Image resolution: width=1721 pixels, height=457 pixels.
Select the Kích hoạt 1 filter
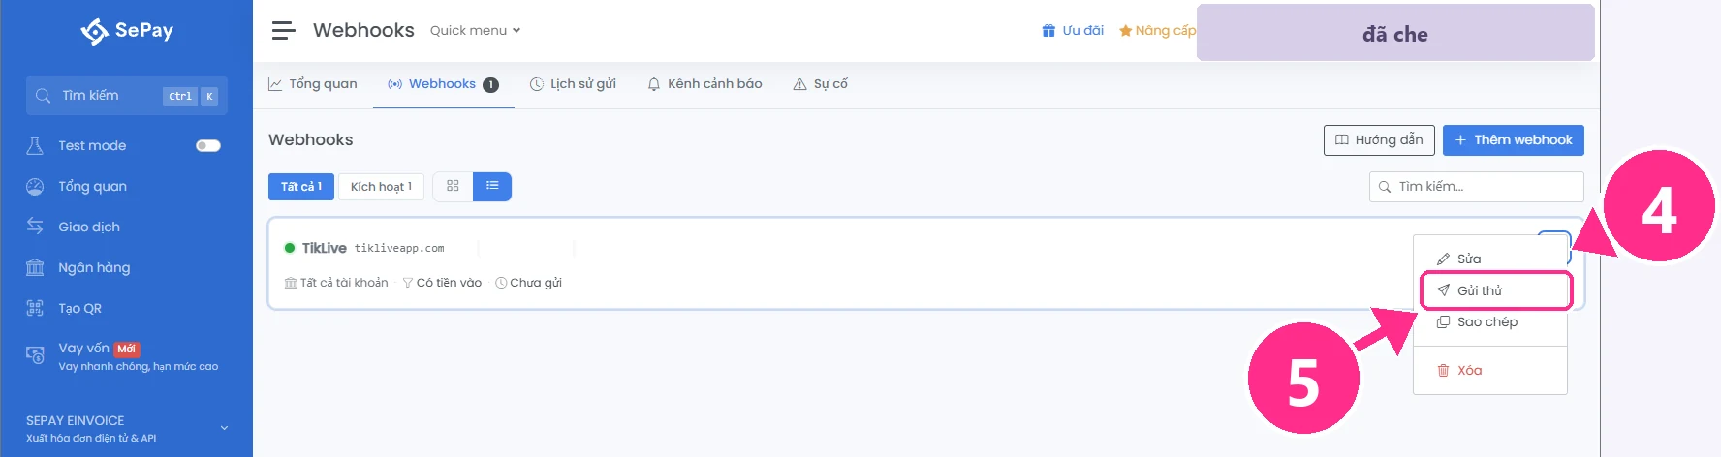(381, 187)
